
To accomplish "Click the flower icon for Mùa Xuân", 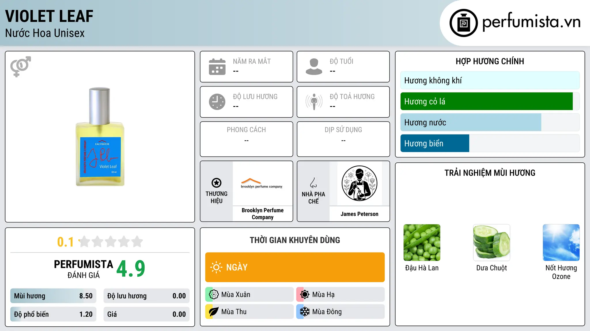I will coord(214,295).
